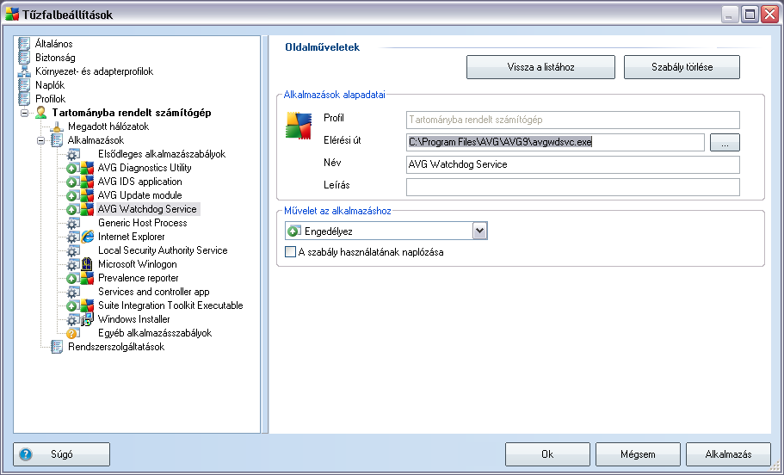Select Generic Host Process rule

point(143,223)
